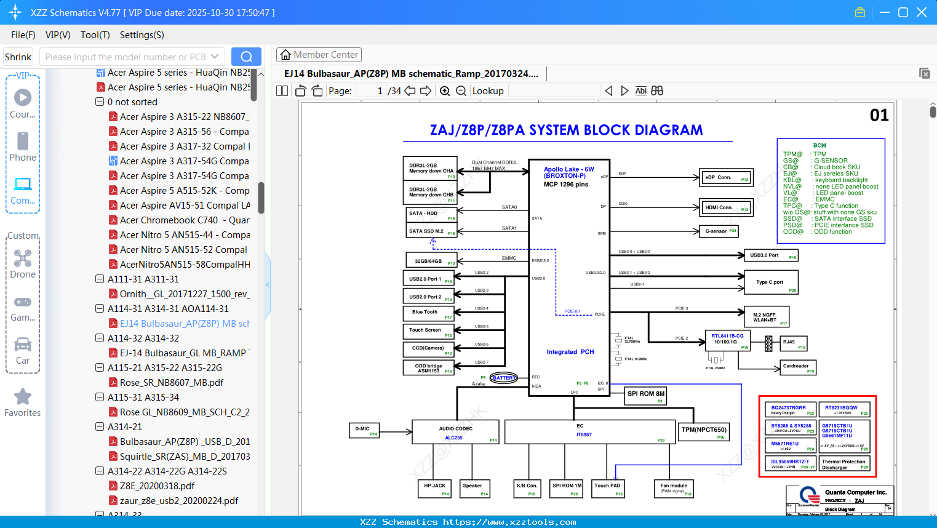Open EJ-14 Bulbasaur_GL MB_RAMP file
937x528 pixels.
(x=179, y=353)
